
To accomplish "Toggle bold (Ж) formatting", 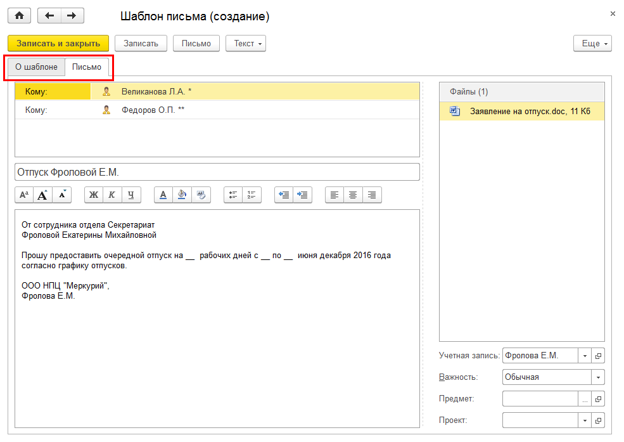I will 94,195.
